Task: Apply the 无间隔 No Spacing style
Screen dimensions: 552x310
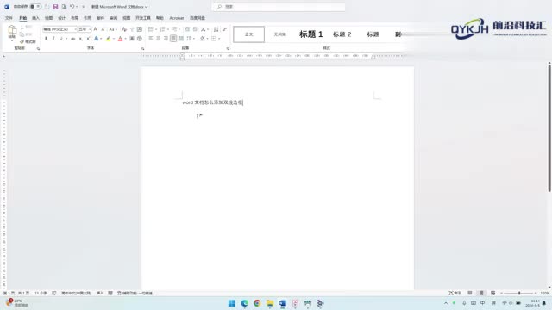Action: coord(279,34)
